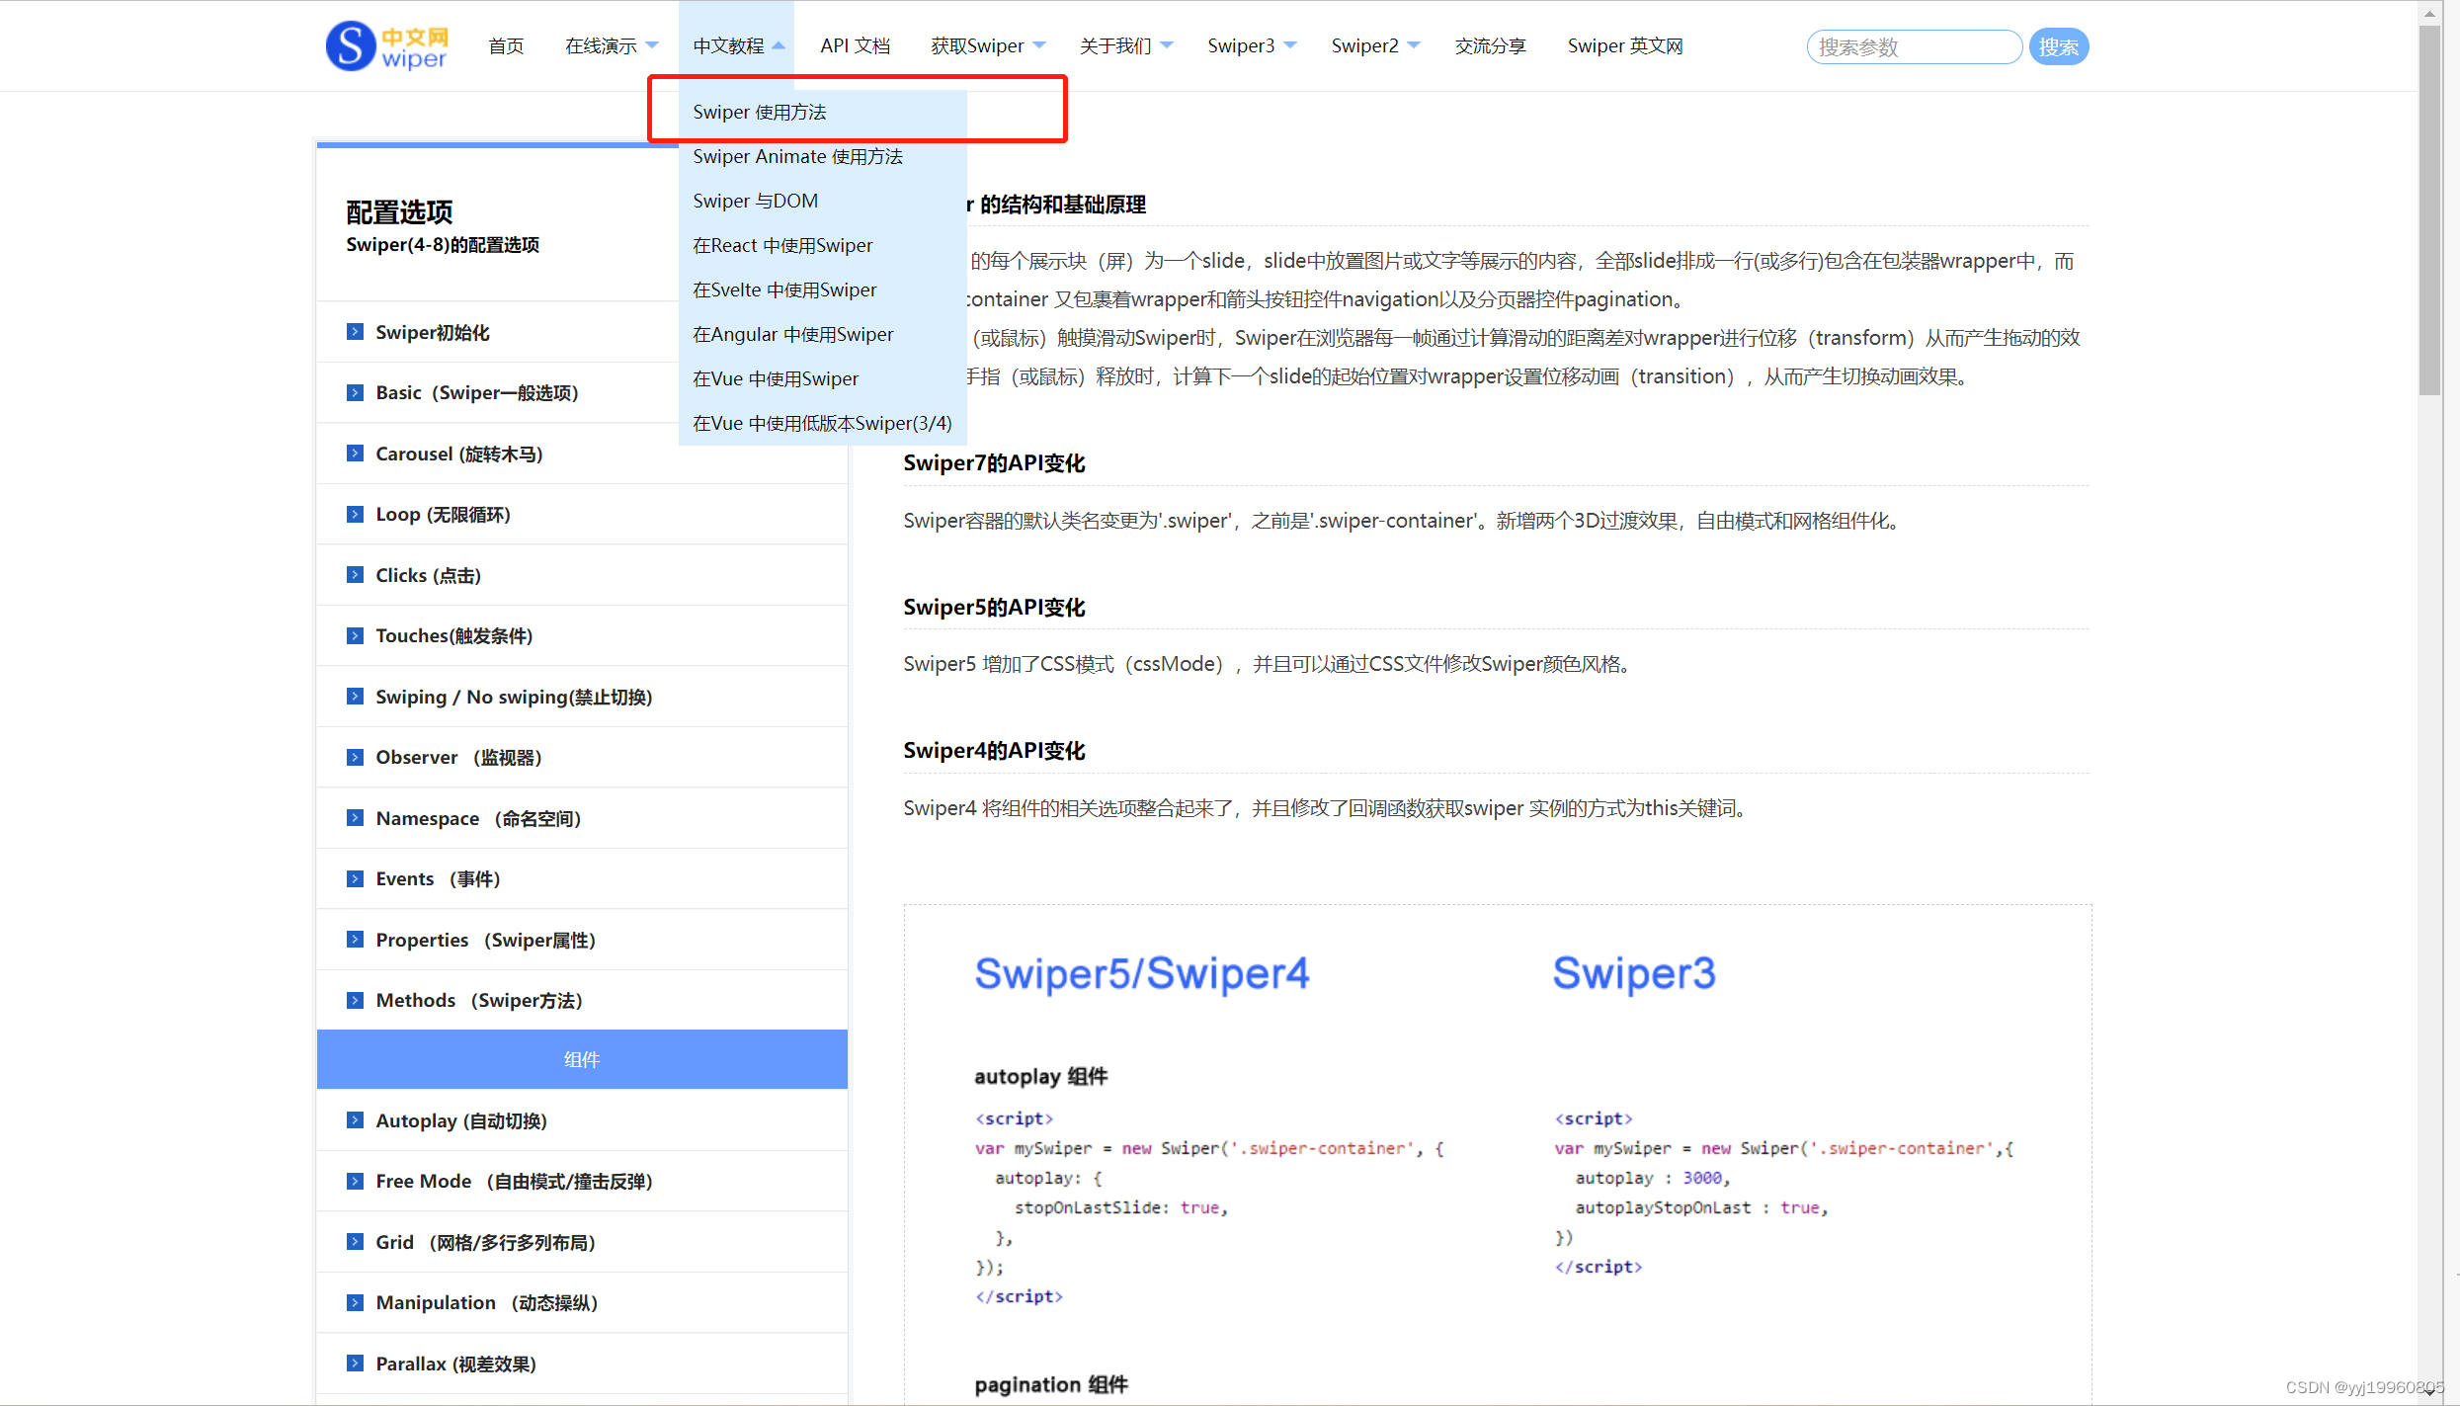Click the arrow icon beside Carousel (旋转木马)
The image size is (2460, 1406).
coord(356,453)
